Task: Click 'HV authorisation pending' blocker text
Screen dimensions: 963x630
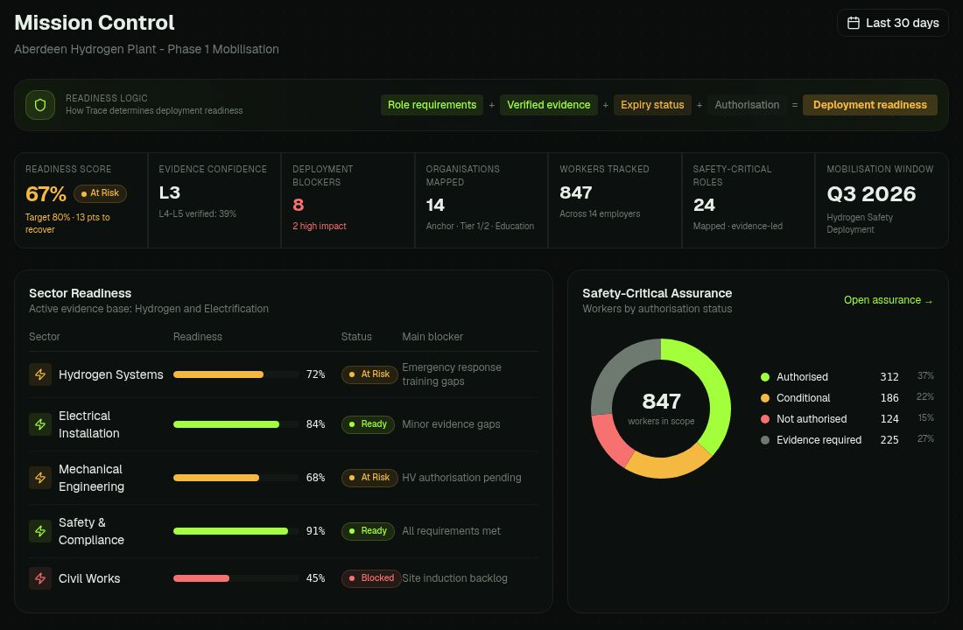Action: tap(461, 478)
